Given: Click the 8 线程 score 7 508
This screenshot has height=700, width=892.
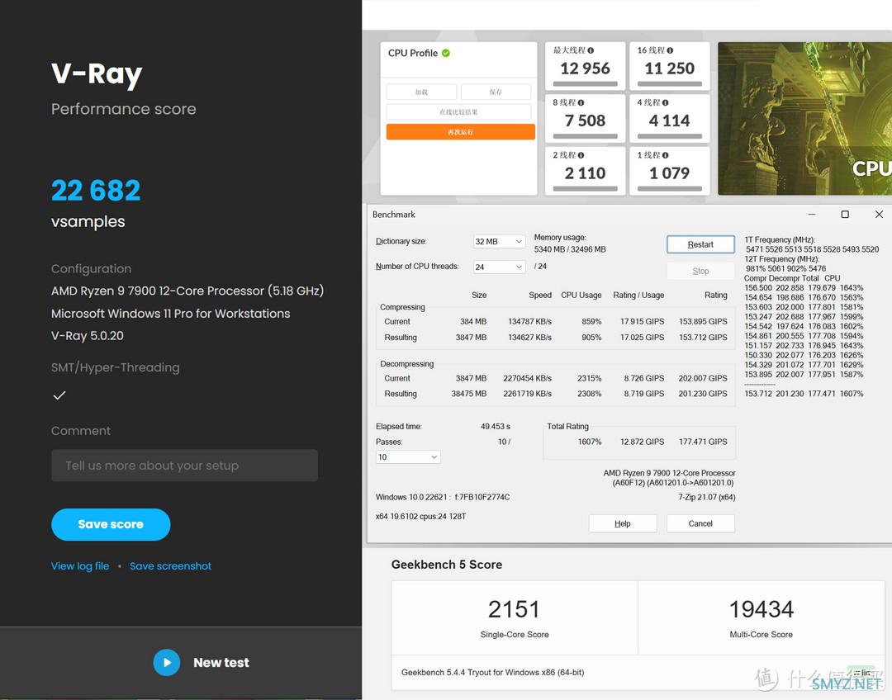Looking at the screenshot, I should pyautogui.click(x=585, y=121).
